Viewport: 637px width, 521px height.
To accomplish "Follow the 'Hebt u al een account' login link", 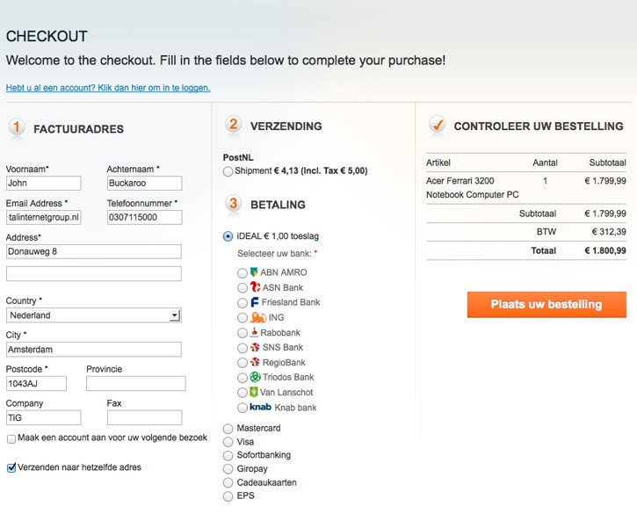I will (x=108, y=88).
